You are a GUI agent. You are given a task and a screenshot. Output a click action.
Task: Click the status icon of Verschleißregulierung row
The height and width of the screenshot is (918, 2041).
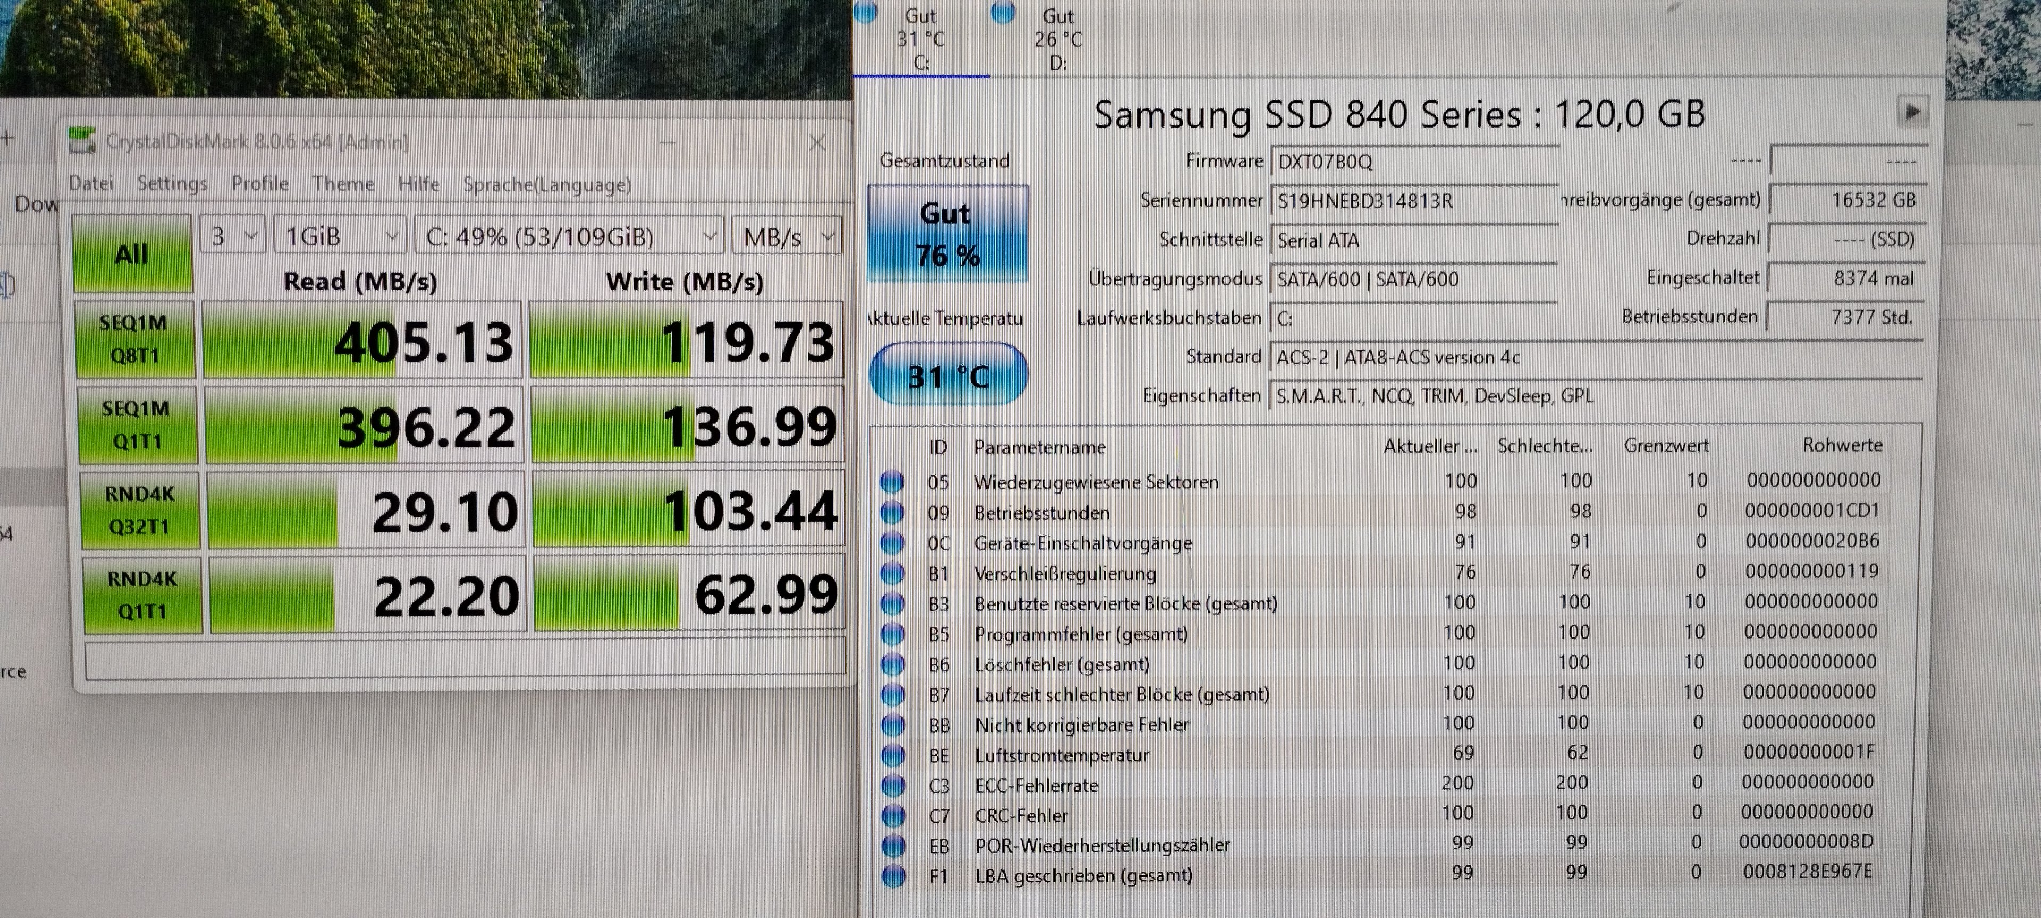[892, 573]
